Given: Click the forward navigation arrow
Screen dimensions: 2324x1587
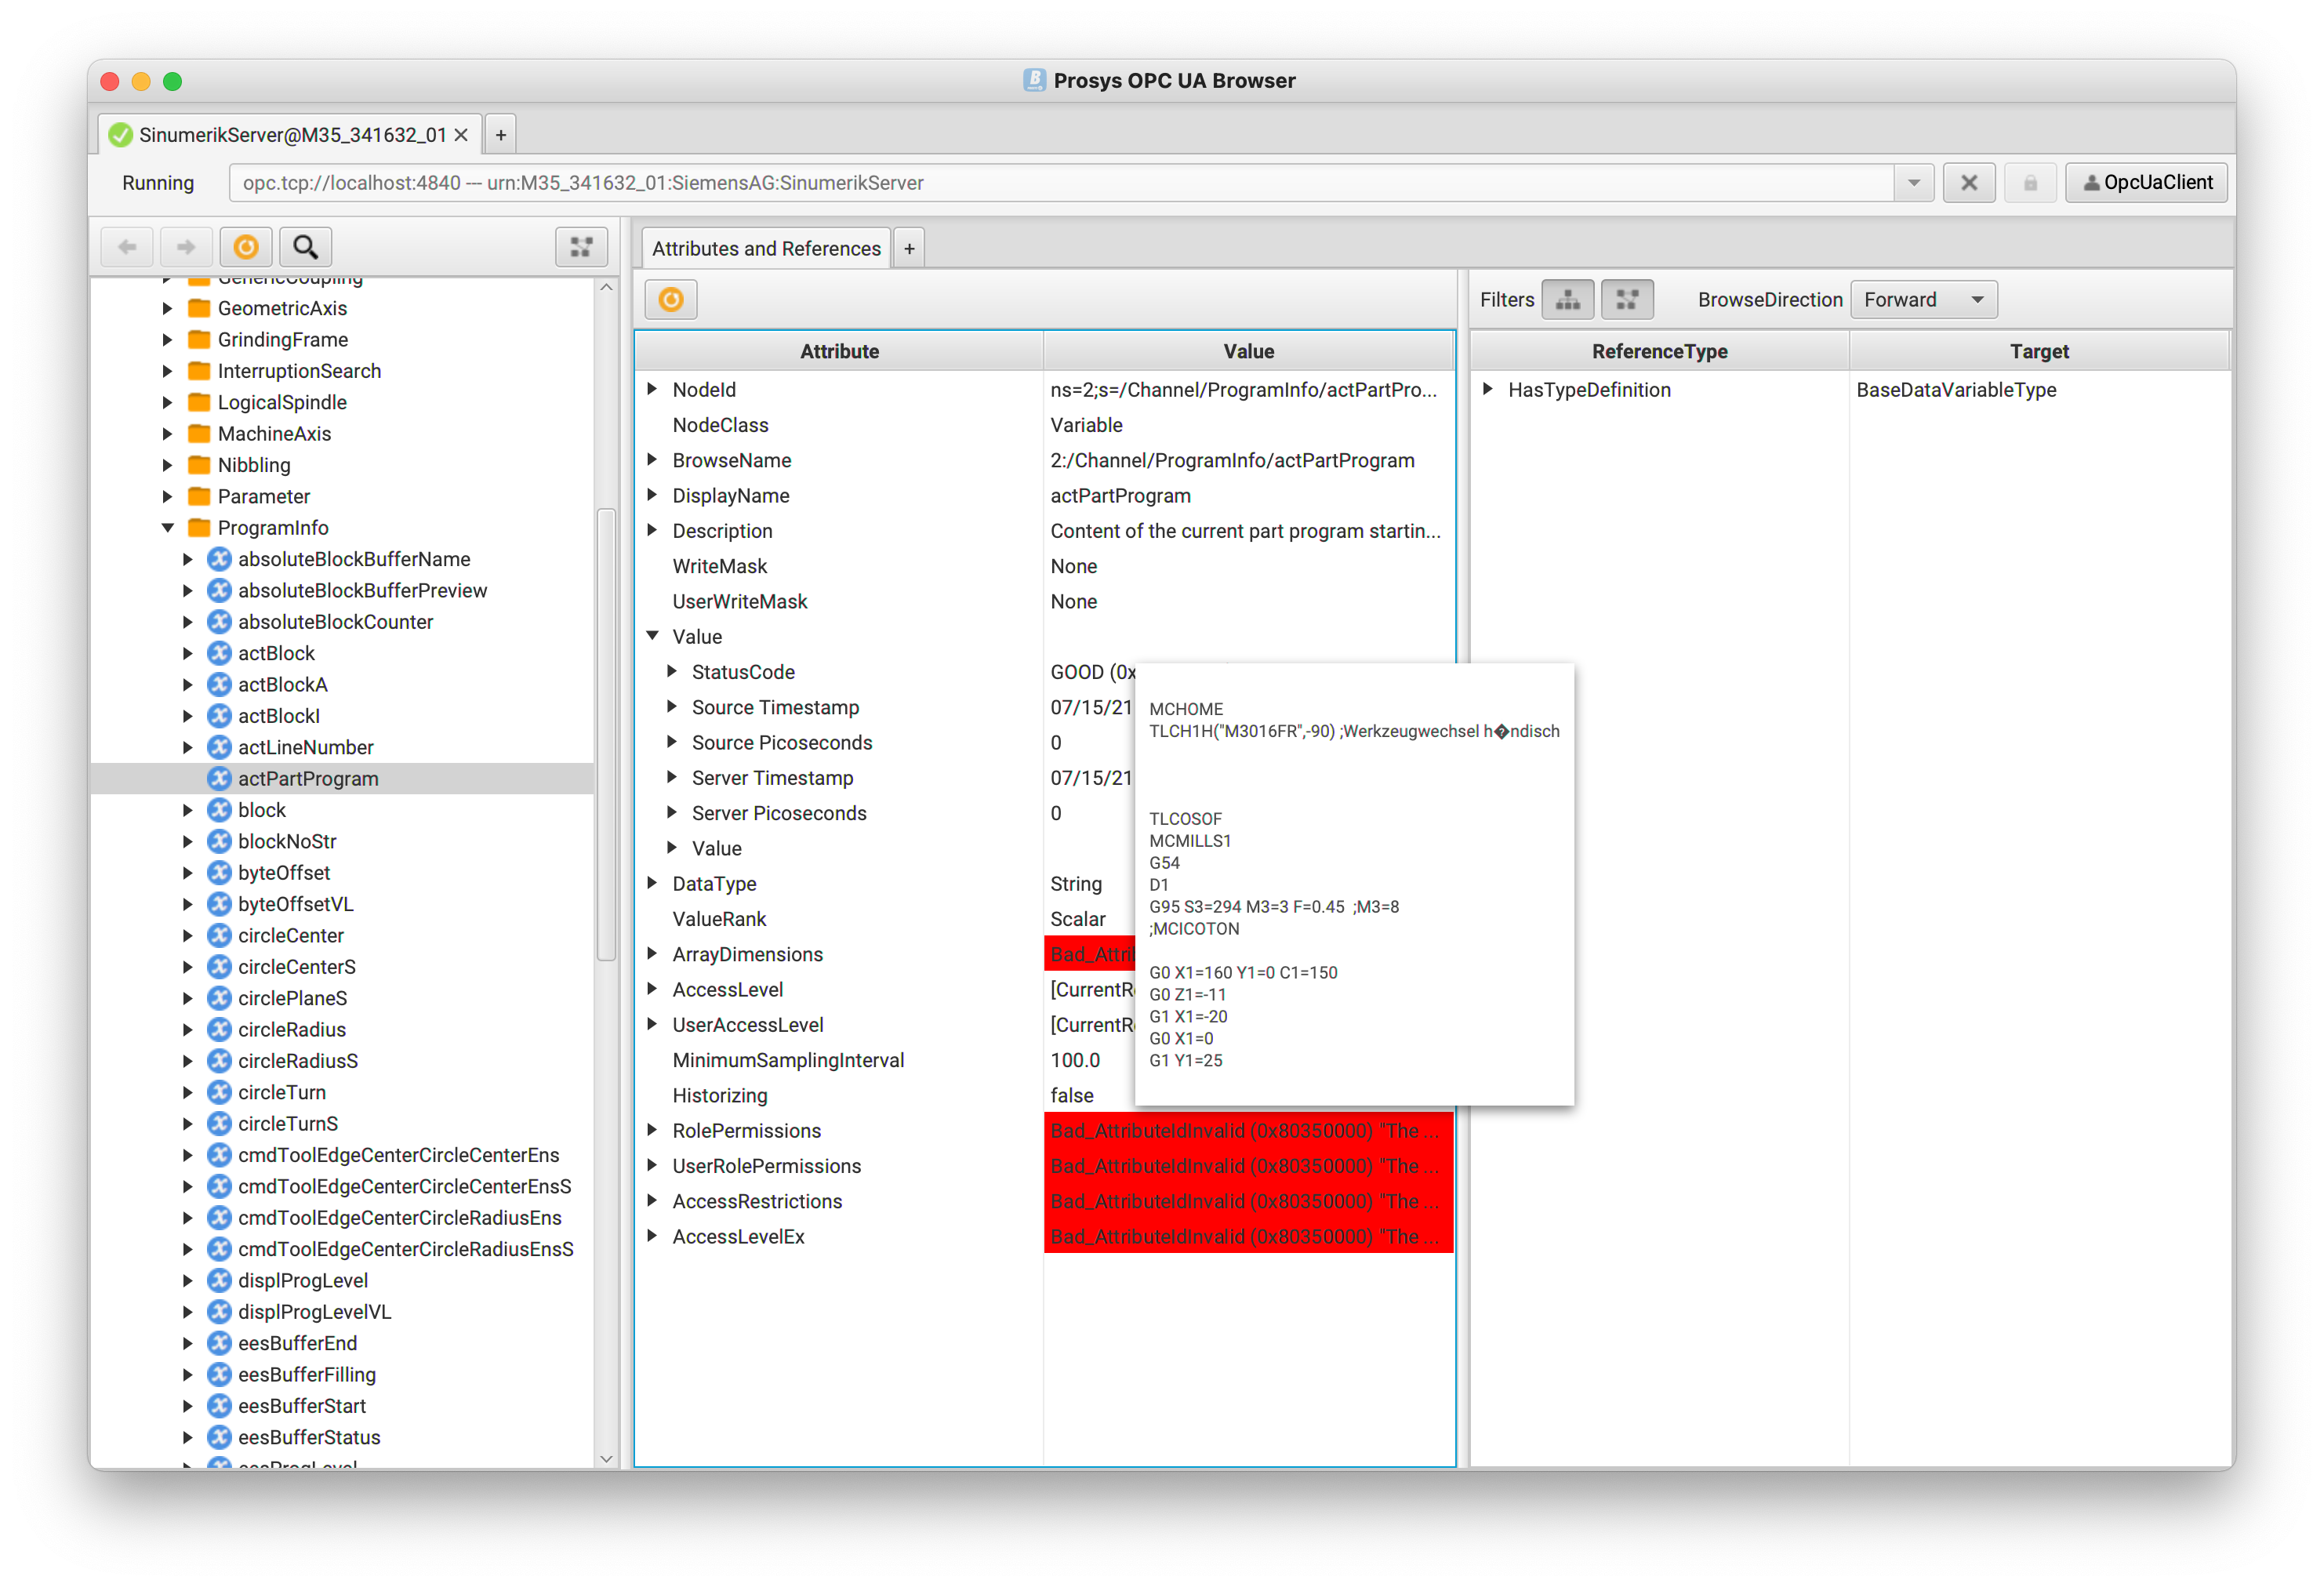Looking at the screenshot, I should point(186,246).
